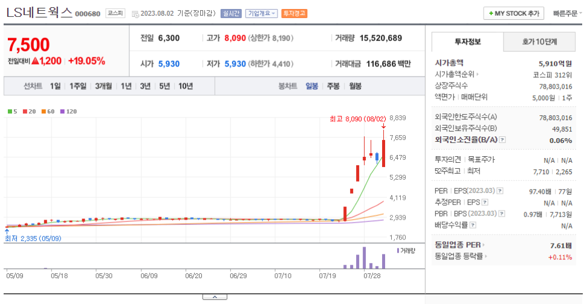Click help icon next to 추정PER EPS
Image resolution: width=584 pixels, height=304 pixels.
(485, 202)
